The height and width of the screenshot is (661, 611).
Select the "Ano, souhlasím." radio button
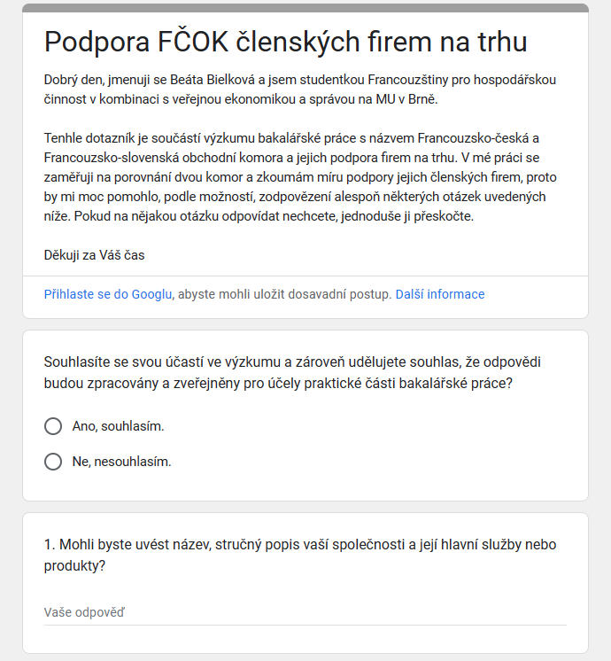coord(53,426)
